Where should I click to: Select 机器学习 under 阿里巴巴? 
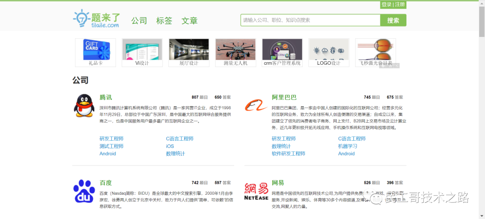[348, 146]
